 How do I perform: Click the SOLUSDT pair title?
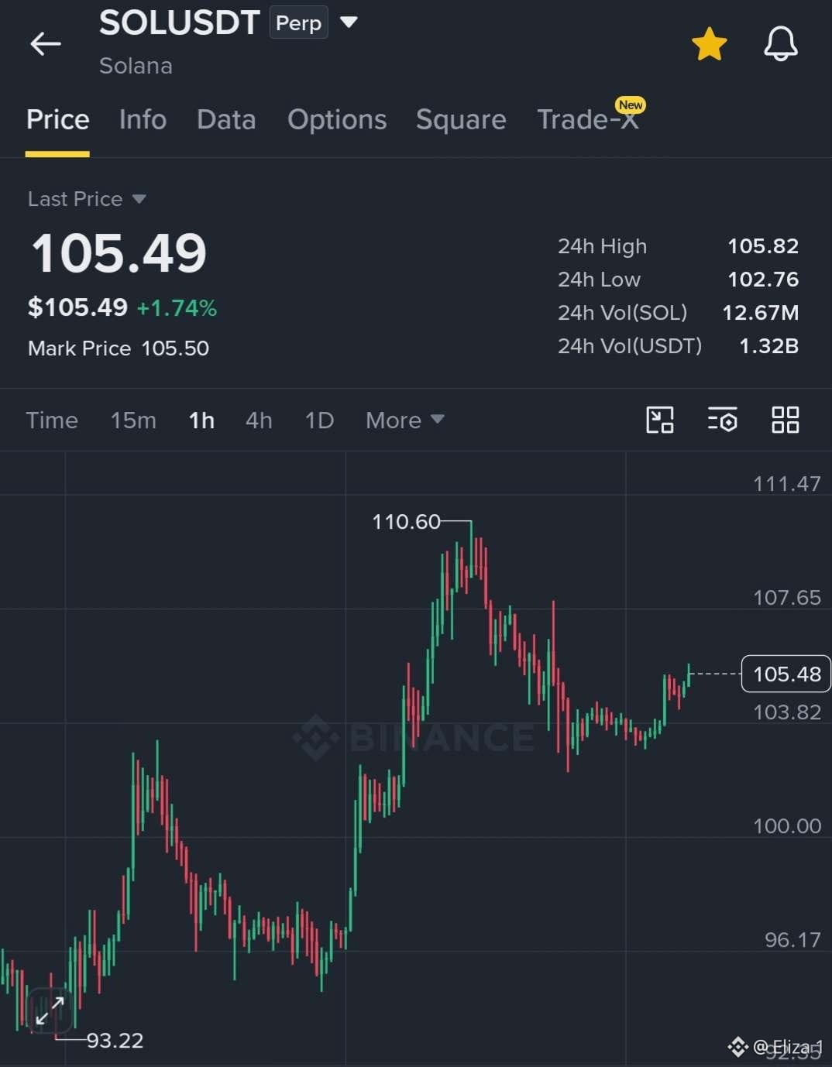pos(179,22)
